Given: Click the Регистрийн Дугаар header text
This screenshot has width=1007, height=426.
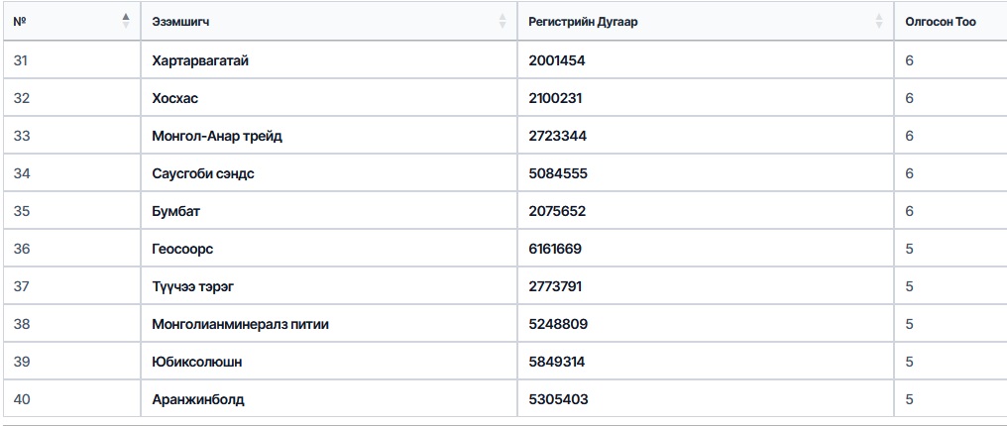Looking at the screenshot, I should coord(583,22).
